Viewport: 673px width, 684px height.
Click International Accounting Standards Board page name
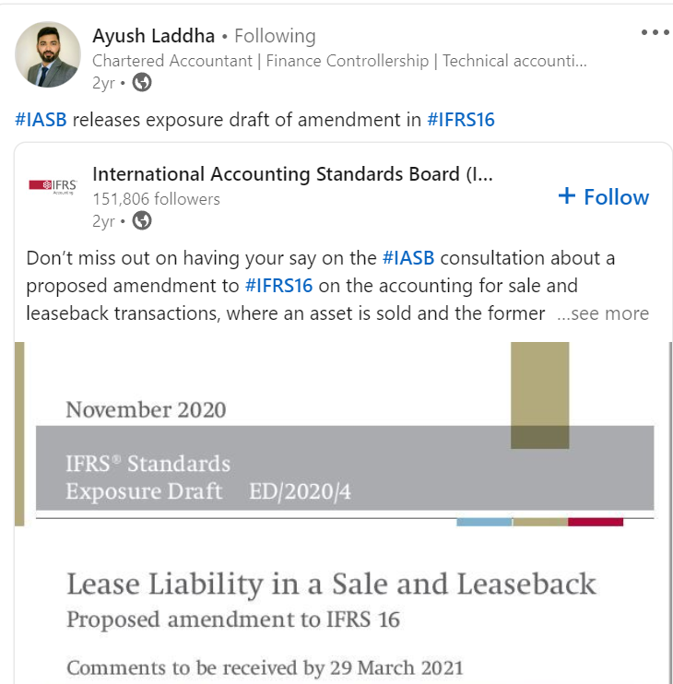pos(293,174)
